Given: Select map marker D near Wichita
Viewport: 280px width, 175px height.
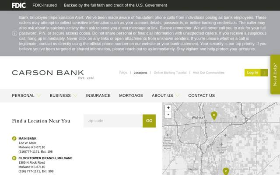Looking at the screenshot, I should click(214, 115).
